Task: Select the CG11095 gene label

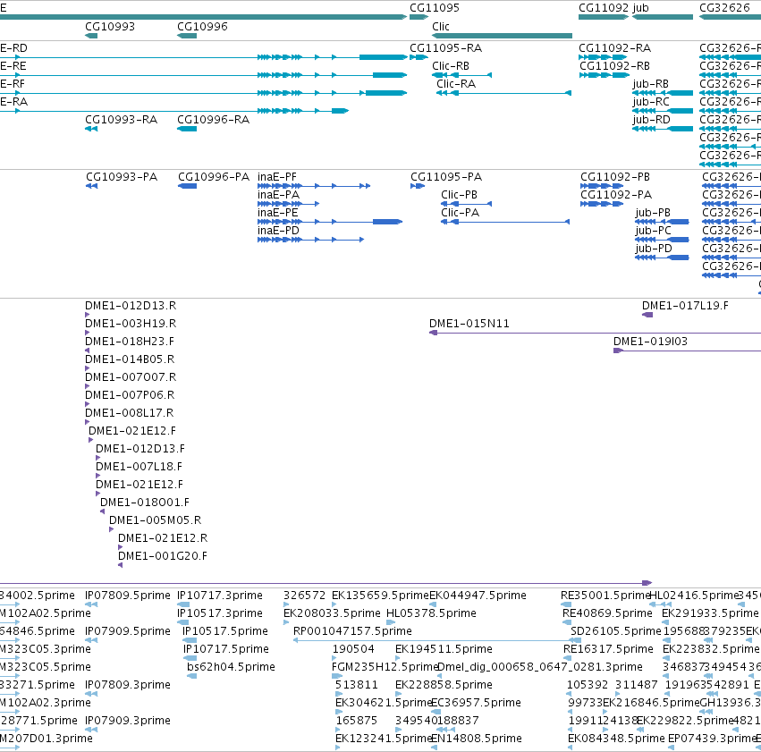Action: [x=435, y=8]
